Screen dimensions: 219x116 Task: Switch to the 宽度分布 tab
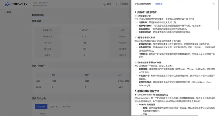coord(54,107)
